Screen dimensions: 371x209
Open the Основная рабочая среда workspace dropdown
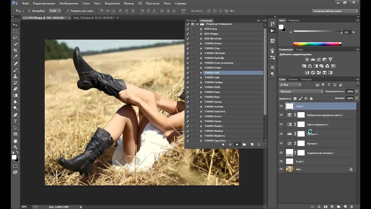coord(335,11)
